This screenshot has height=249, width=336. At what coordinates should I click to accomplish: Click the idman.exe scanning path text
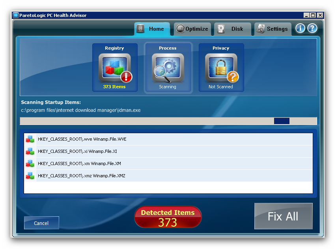pyautogui.click(x=81, y=110)
